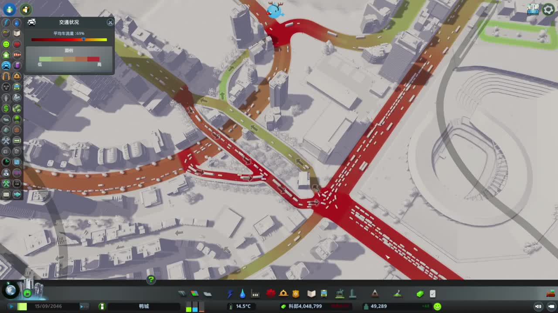Open the Electricity build menu
This screenshot has width=558, height=313.
coord(230,294)
